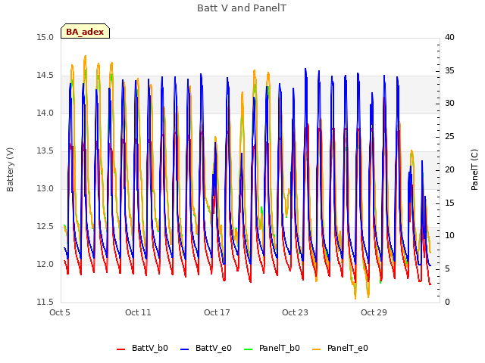The height and width of the screenshot is (363, 485).
Task: Click the 35 PanelT axis value
Action: (x=449, y=70)
